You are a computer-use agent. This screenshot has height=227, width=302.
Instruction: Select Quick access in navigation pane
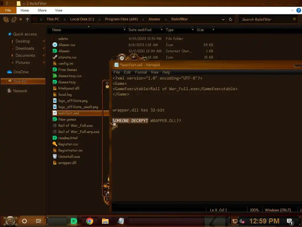[x=25, y=34]
